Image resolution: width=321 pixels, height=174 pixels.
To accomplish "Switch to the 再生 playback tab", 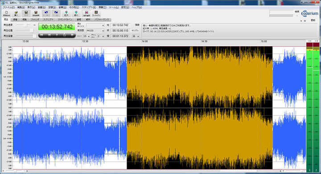I will 6,20.
